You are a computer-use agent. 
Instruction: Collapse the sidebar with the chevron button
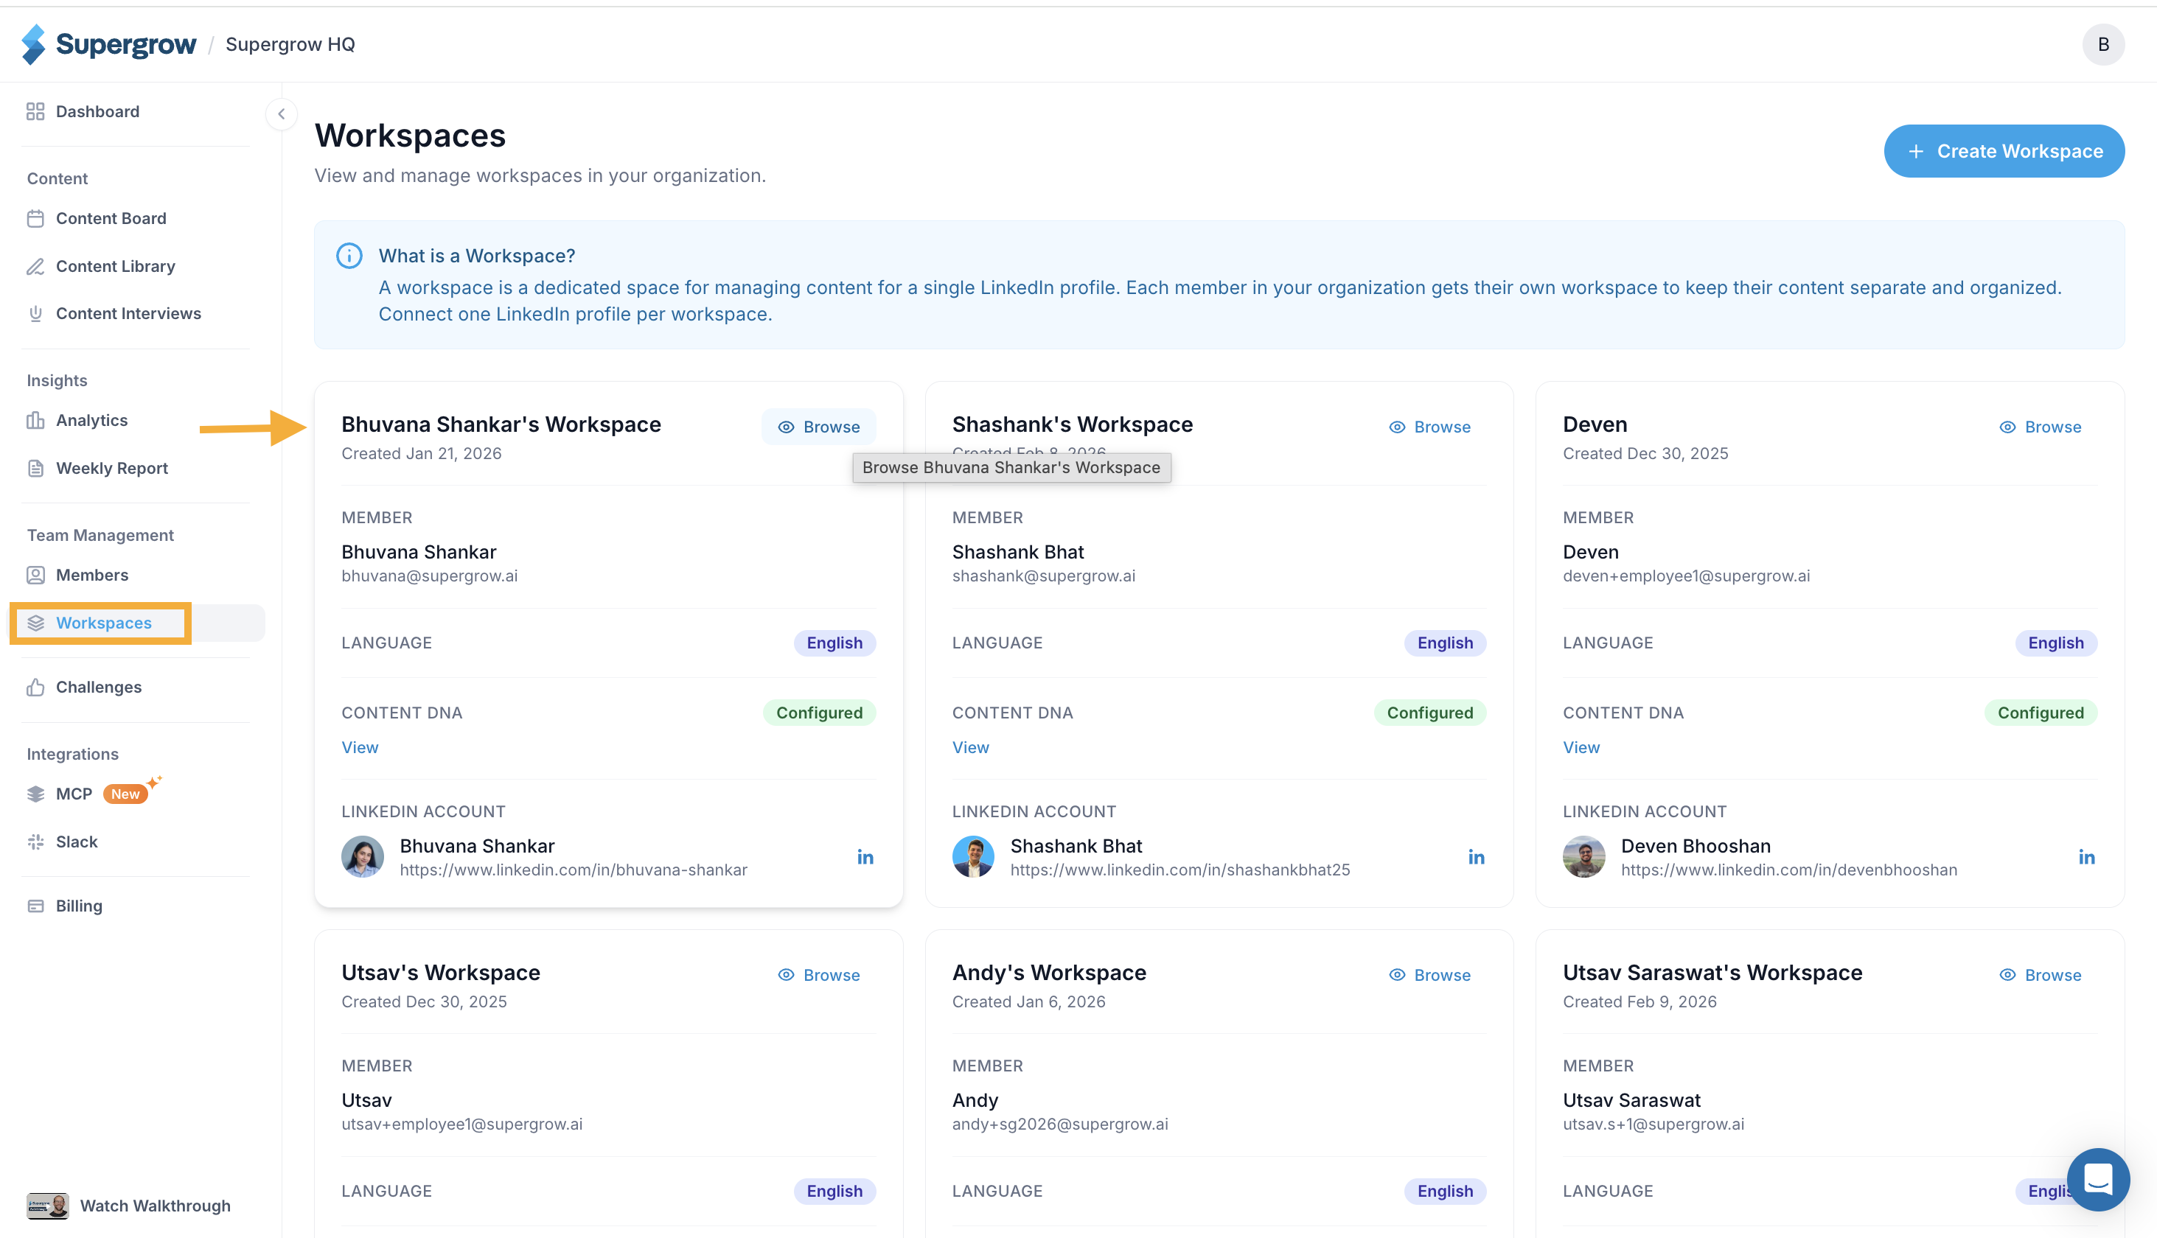pos(281,114)
